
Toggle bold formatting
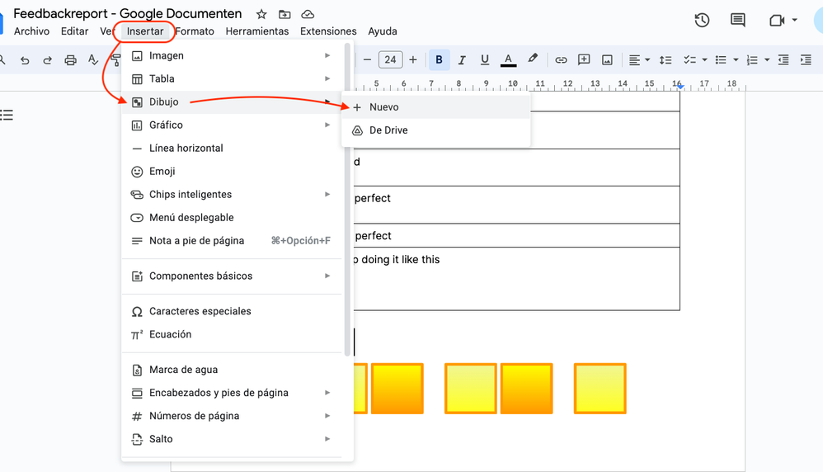[439, 60]
